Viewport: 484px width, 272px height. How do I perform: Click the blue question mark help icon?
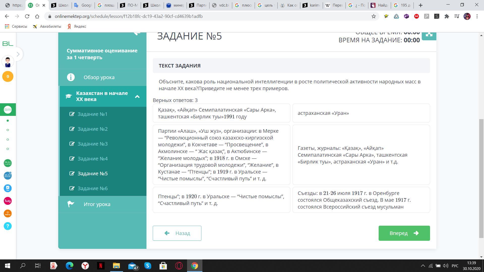point(8,226)
